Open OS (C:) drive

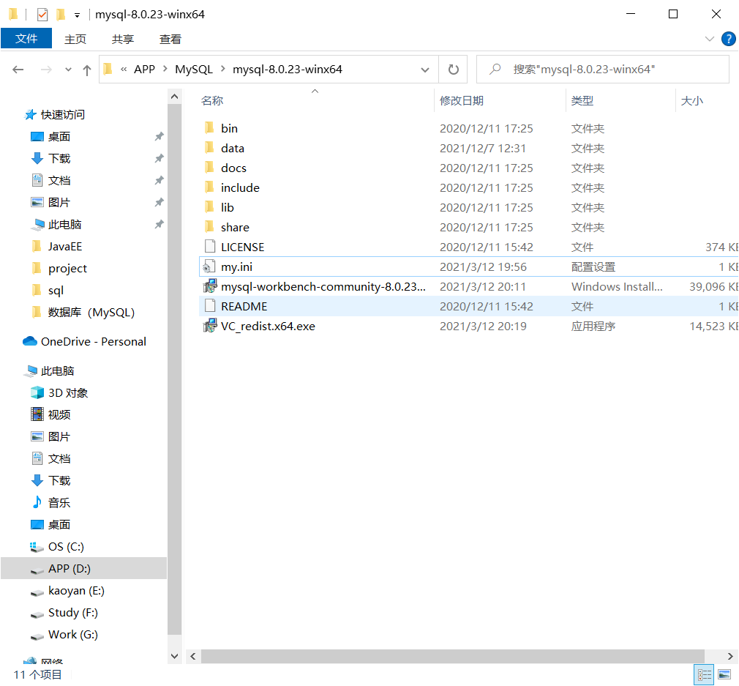coord(66,547)
